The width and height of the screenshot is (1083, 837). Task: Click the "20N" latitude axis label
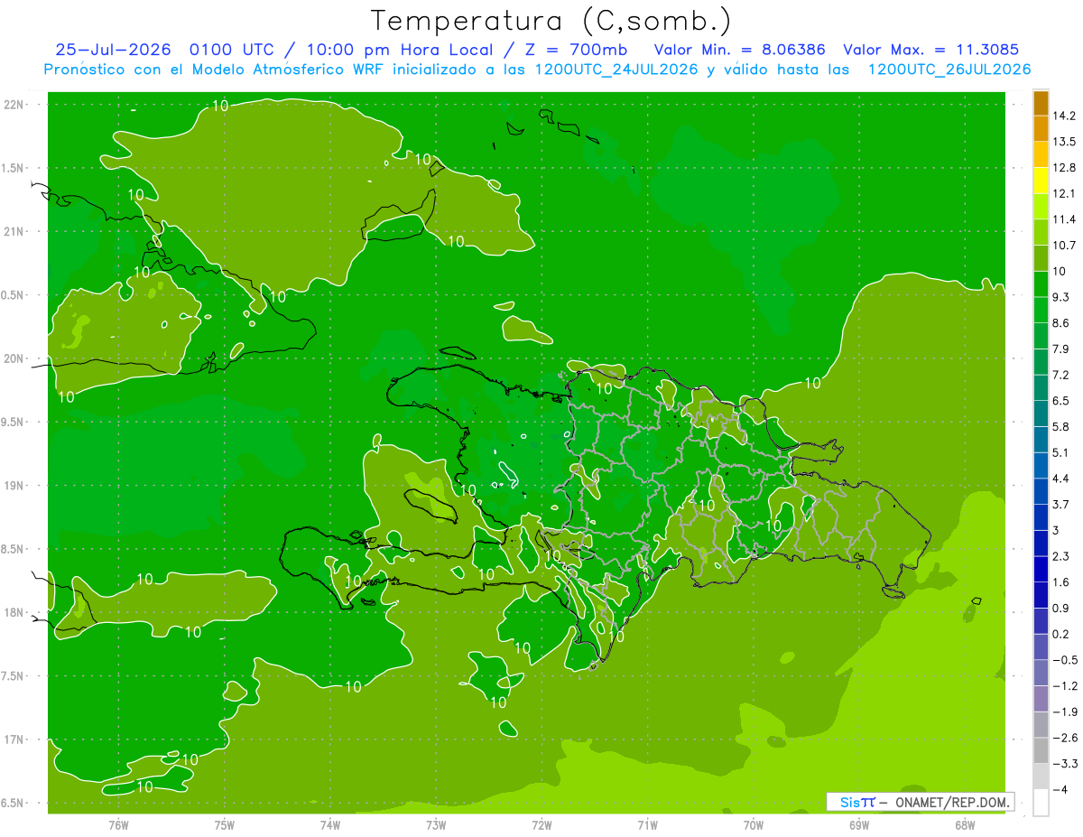15,358
